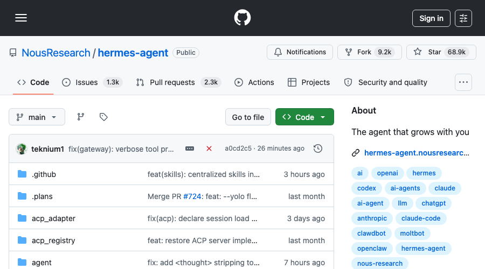Select the 'ai-agents' topic tag
Screen dimensions: 485x269
tap(405, 188)
